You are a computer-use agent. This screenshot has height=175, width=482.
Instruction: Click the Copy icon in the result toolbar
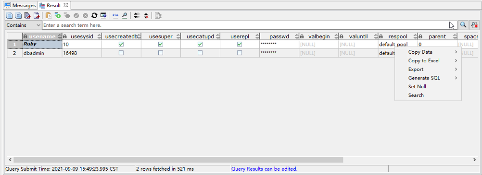(10, 15)
